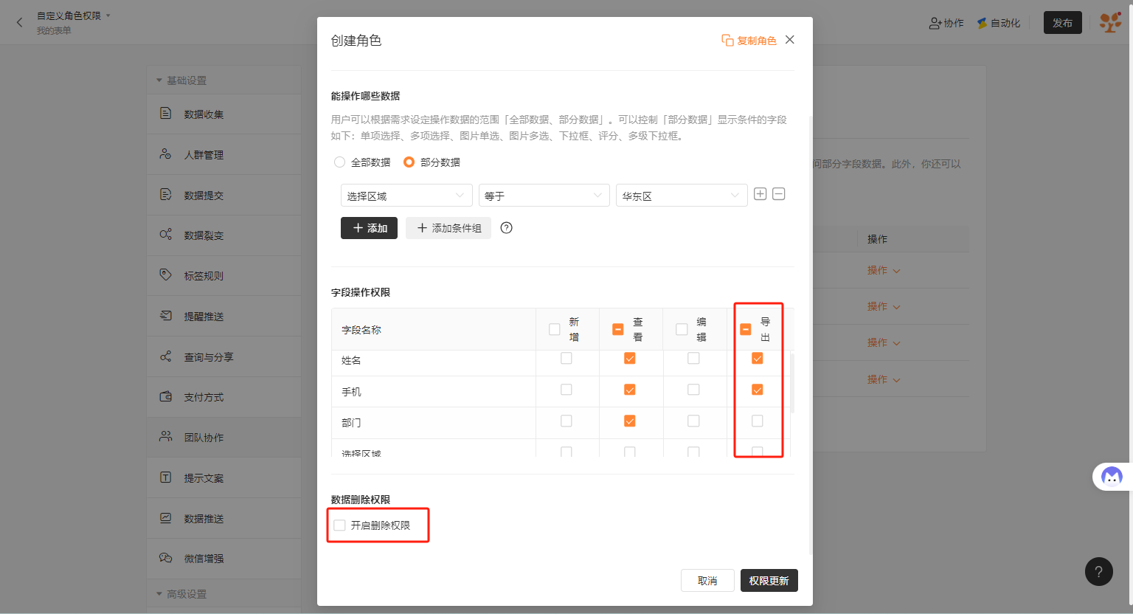The height and width of the screenshot is (614, 1133).
Task: Uncheck 导出 for the 手机 row
Action: point(758,390)
